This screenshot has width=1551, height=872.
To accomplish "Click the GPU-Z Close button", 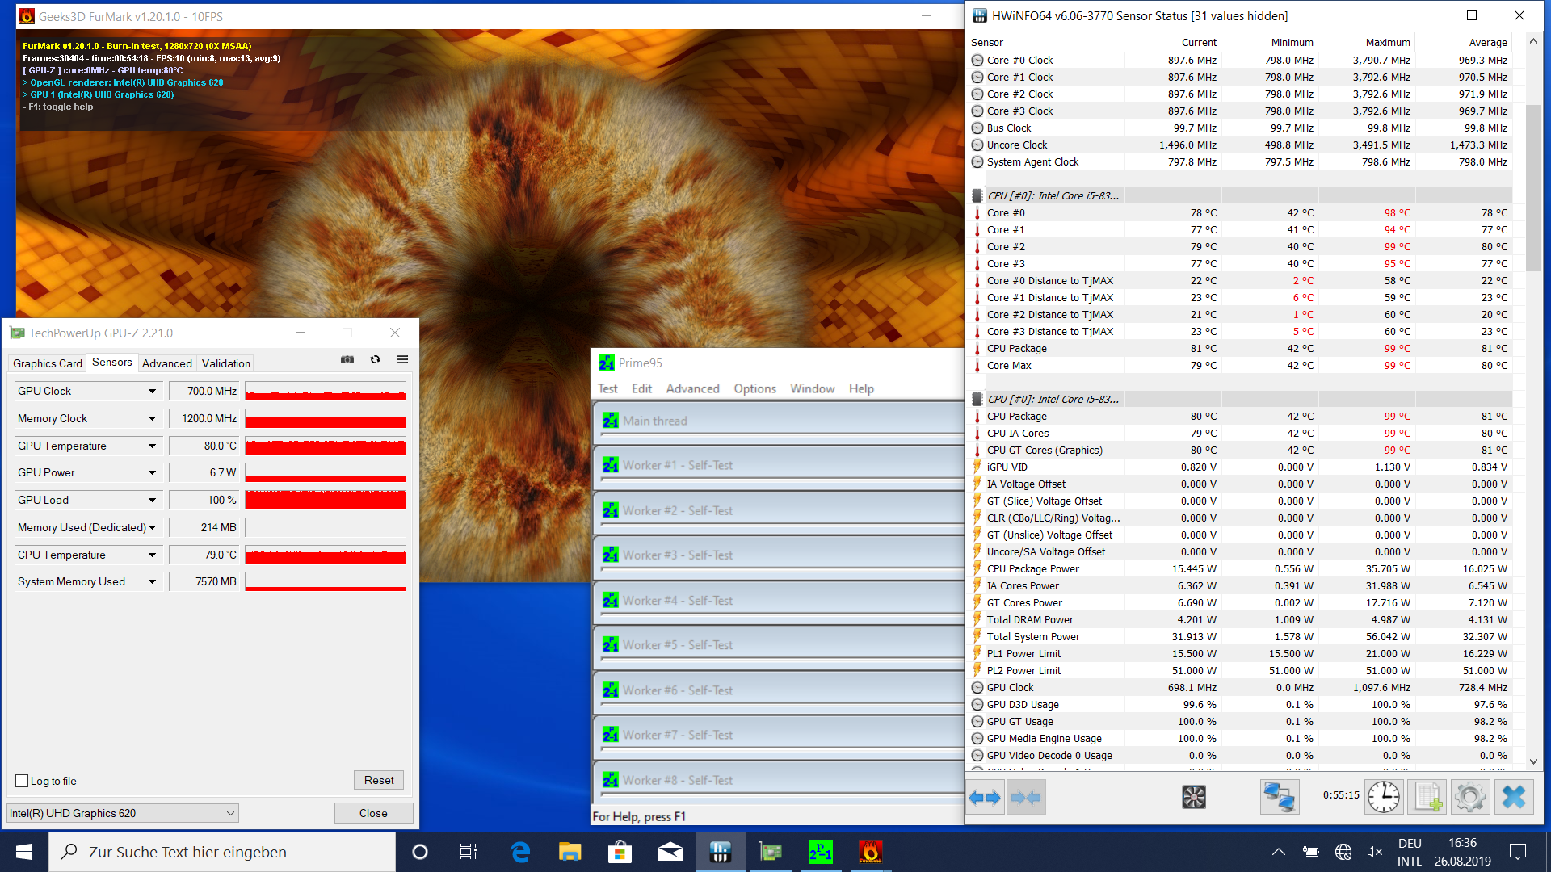I will (x=373, y=813).
